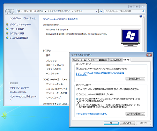Click キャンセル button in dialog
This screenshot has width=157, height=131.
tap(127, 123)
